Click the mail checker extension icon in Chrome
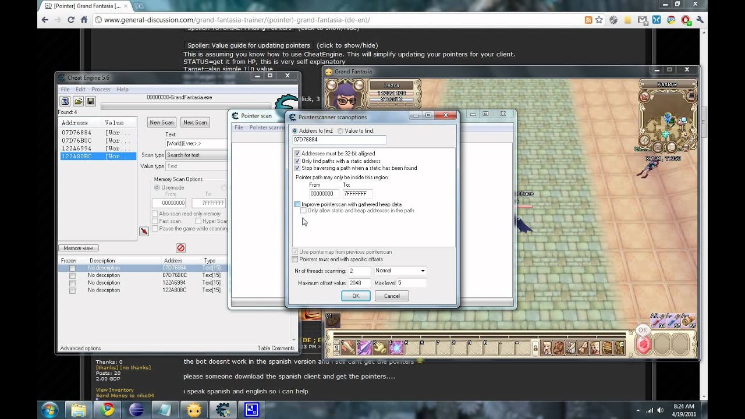Image resolution: width=745 pixels, height=419 pixels. [643, 20]
